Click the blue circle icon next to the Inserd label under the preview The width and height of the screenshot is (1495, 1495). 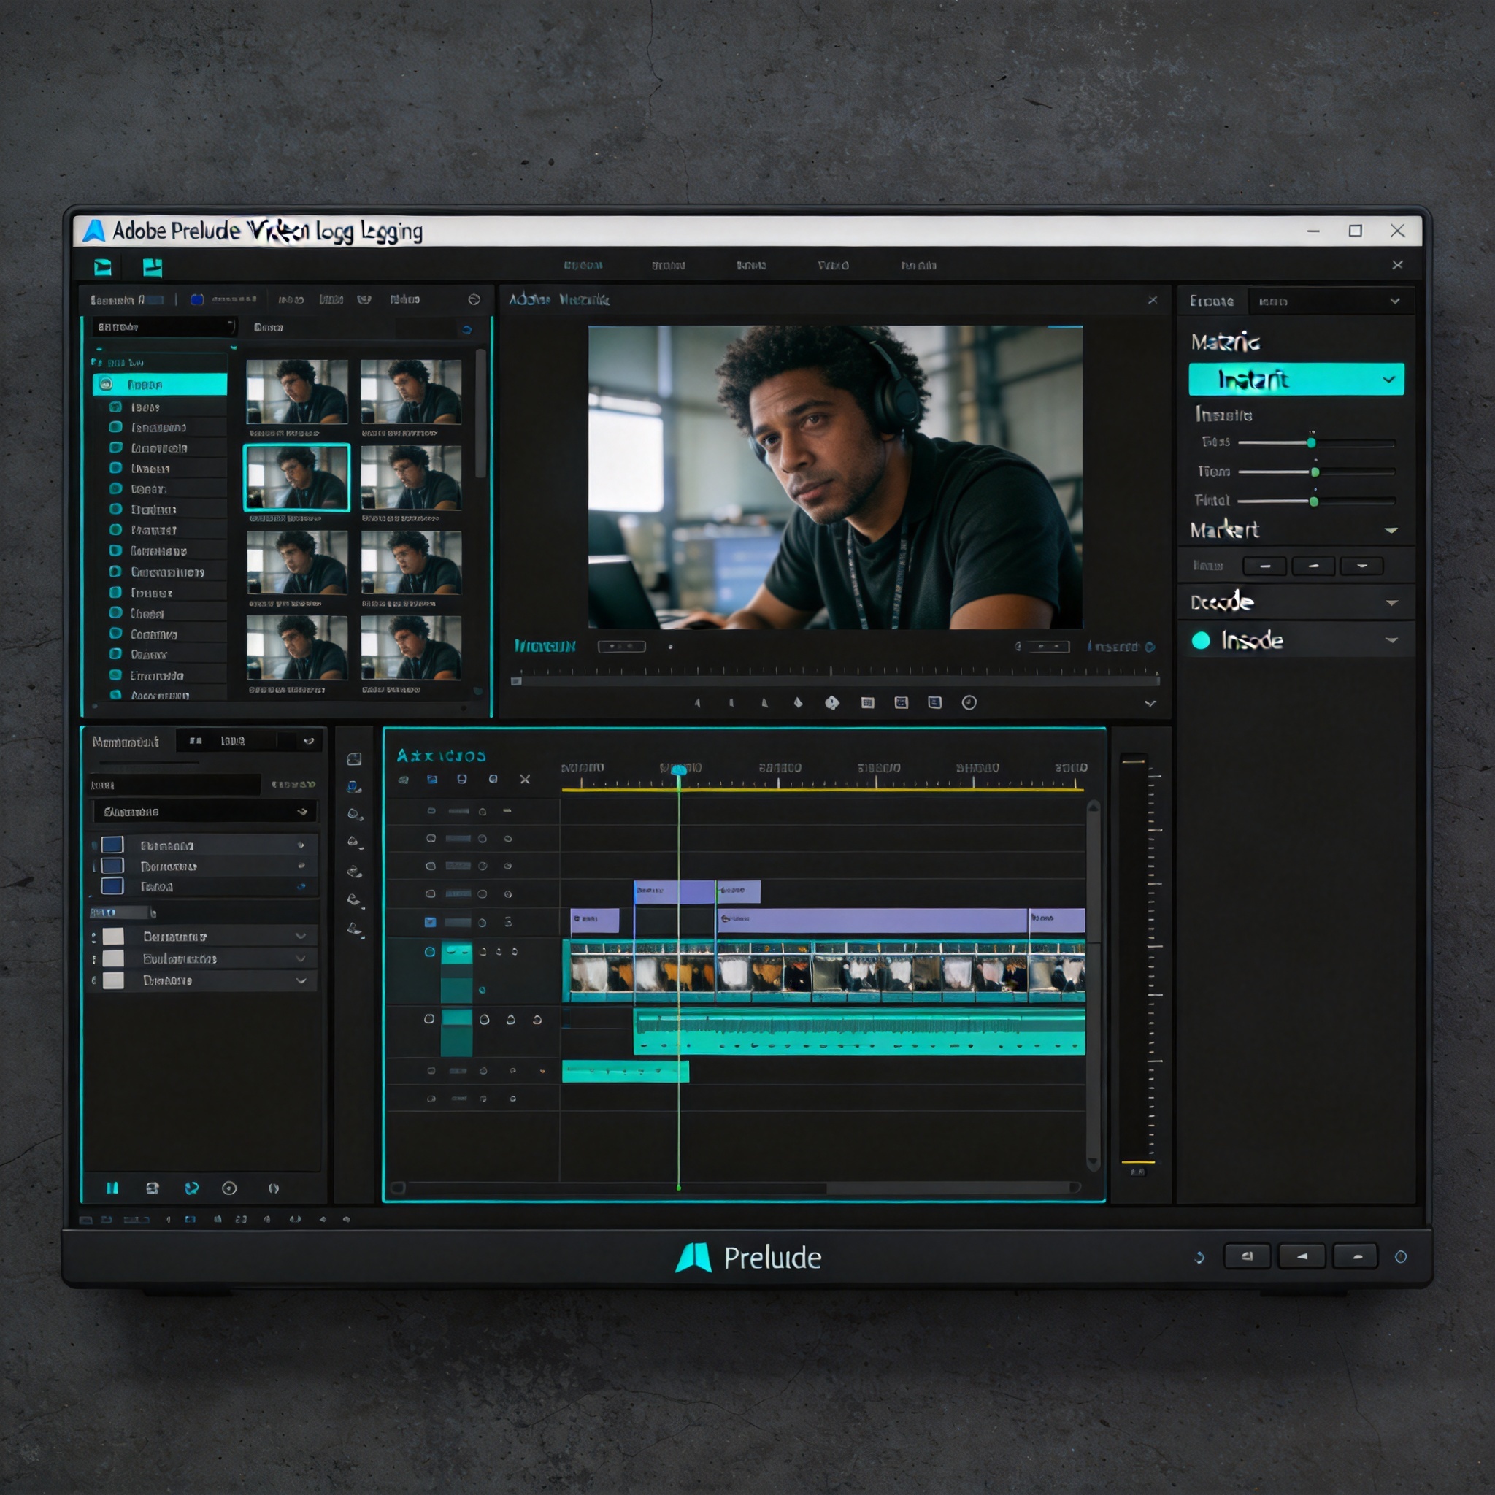click(1150, 647)
